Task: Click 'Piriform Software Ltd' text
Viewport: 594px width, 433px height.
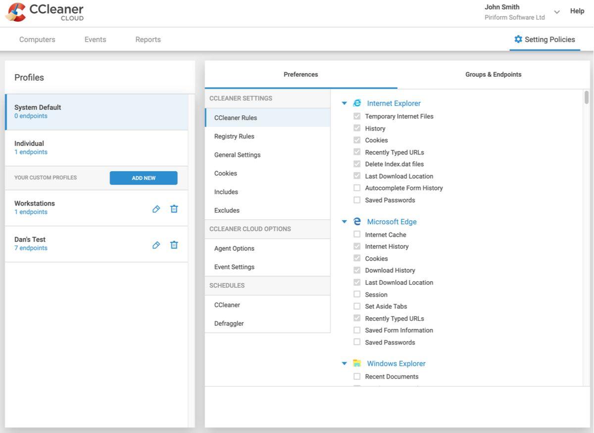Action: point(515,17)
